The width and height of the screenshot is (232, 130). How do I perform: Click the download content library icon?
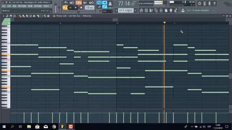point(183,10)
